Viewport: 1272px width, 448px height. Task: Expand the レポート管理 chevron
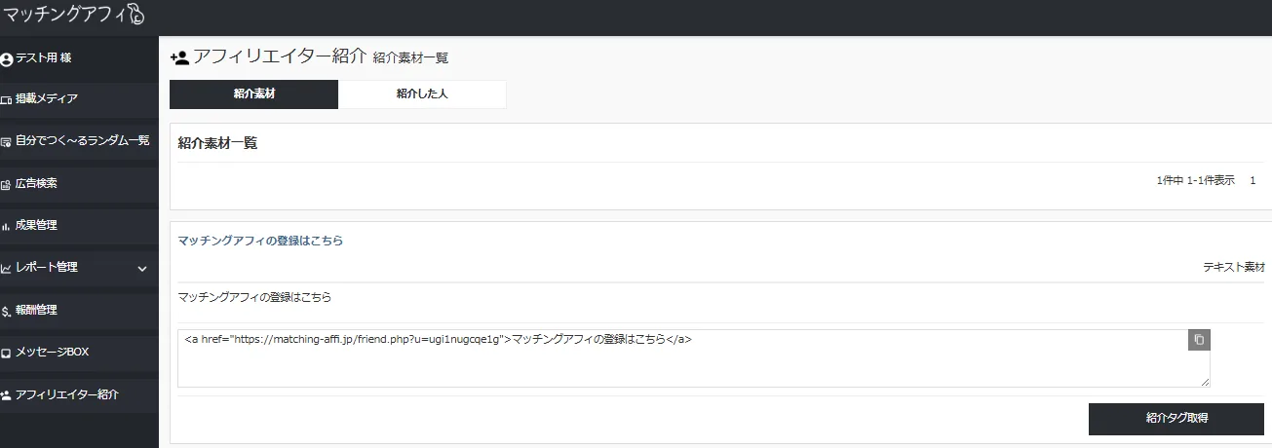pyautogui.click(x=142, y=268)
